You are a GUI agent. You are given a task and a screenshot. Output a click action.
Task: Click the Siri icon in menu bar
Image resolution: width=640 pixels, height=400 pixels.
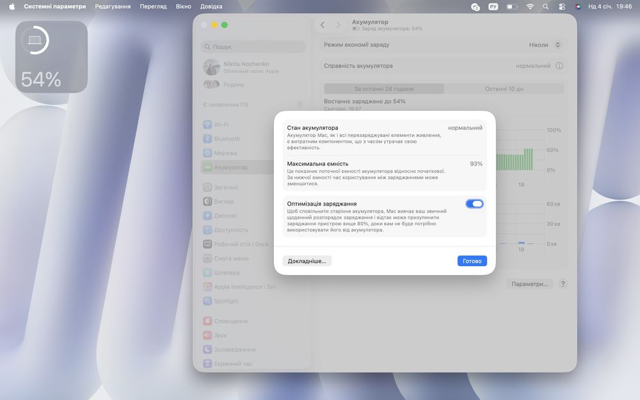click(x=577, y=6)
